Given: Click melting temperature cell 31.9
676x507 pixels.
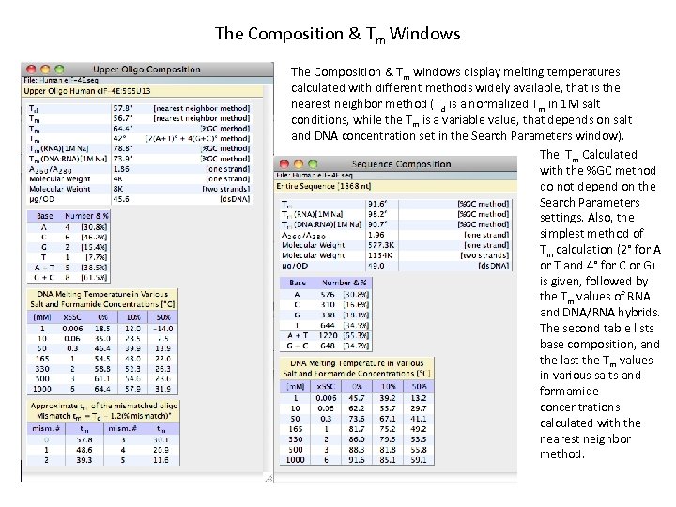Looking at the screenshot, I should coord(162,389).
